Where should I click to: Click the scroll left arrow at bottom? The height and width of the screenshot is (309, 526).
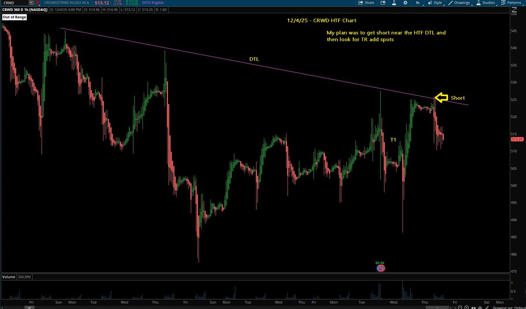451,308
